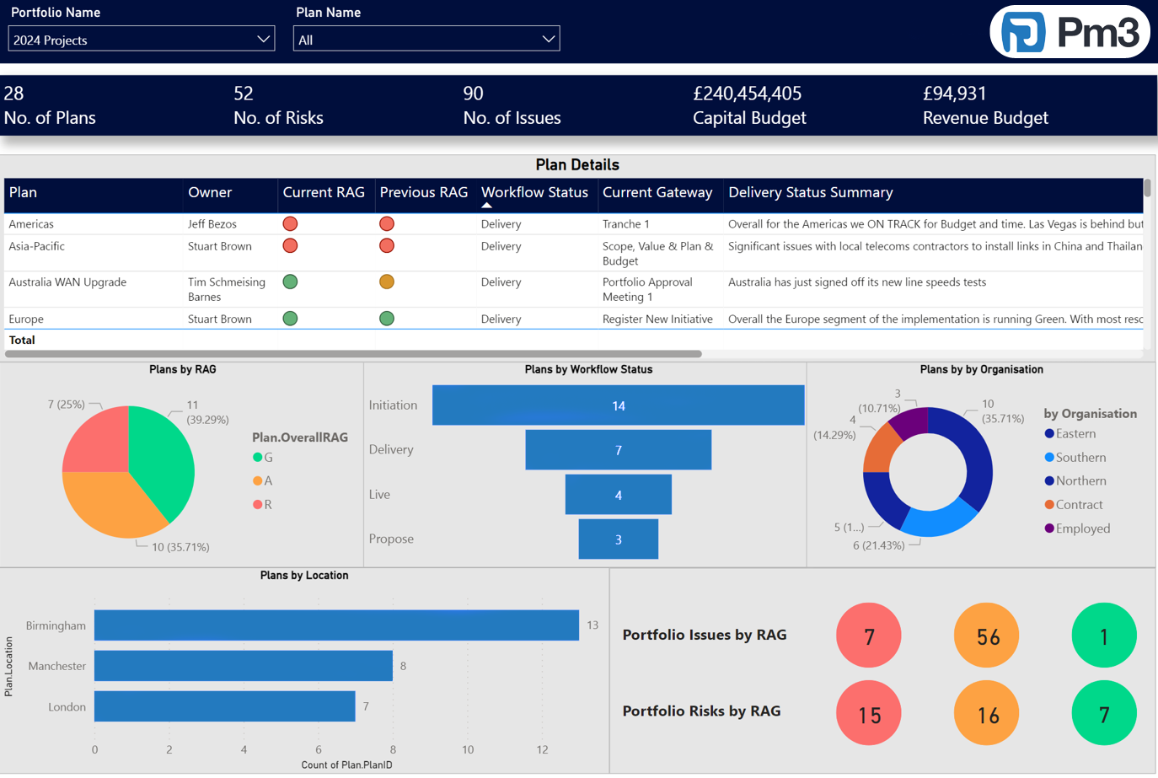The height and width of the screenshot is (778, 1158).
Task: Click the purple Employed donut segment
Action: [x=910, y=421]
